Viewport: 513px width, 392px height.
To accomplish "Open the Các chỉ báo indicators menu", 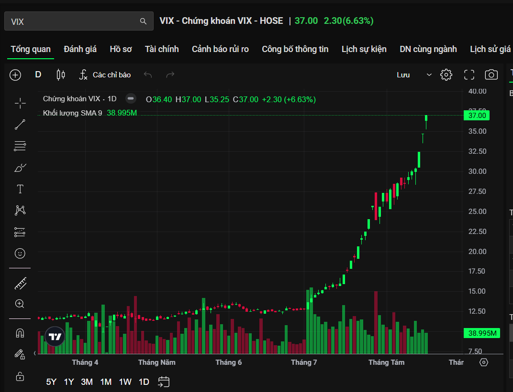I will pos(105,75).
